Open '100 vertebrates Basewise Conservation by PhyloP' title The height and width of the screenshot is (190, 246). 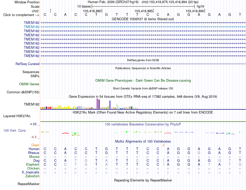click(x=143, y=124)
